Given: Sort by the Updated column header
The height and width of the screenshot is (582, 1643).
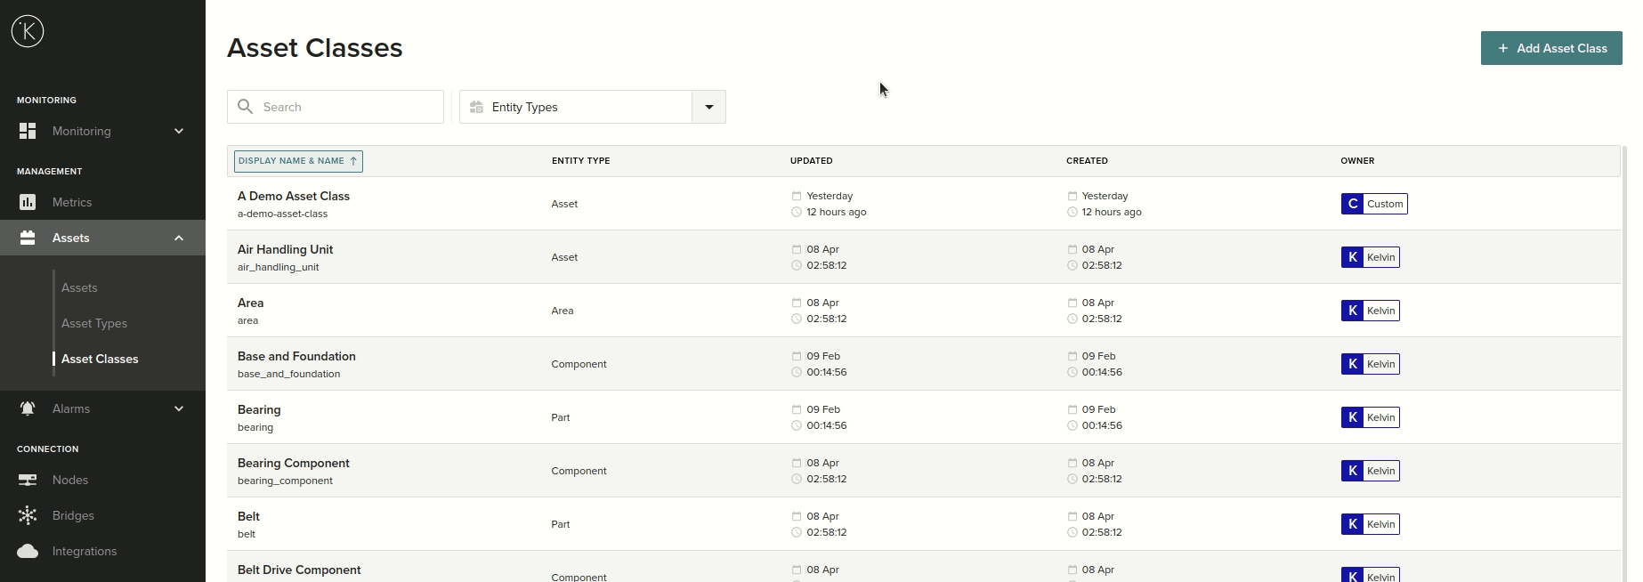Looking at the screenshot, I should (x=811, y=161).
